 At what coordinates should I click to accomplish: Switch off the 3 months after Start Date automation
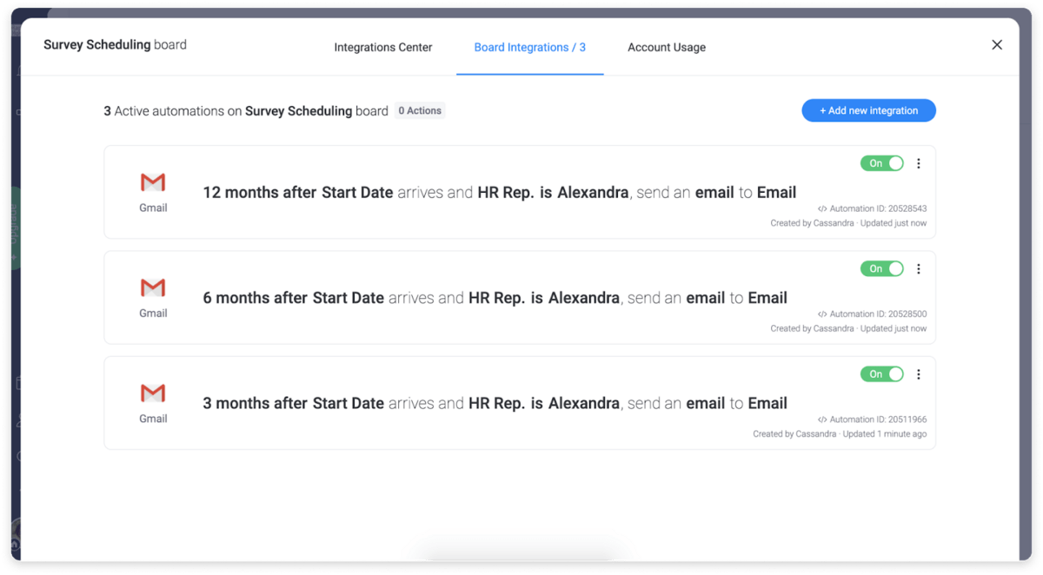(x=881, y=374)
